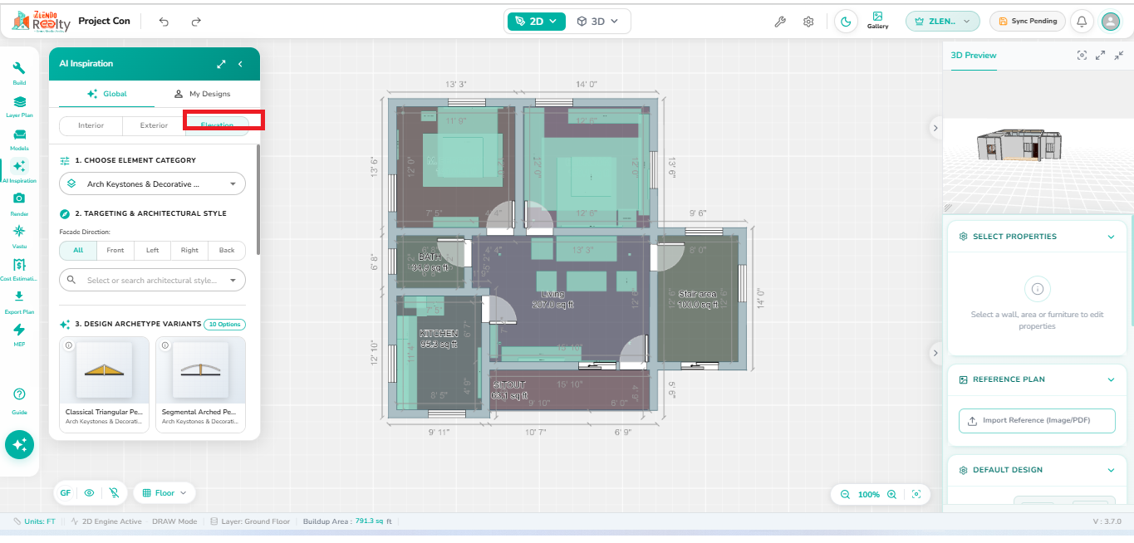The height and width of the screenshot is (543, 1134).
Task: Click the info icon on Classical Triangular card
Action: click(69, 345)
